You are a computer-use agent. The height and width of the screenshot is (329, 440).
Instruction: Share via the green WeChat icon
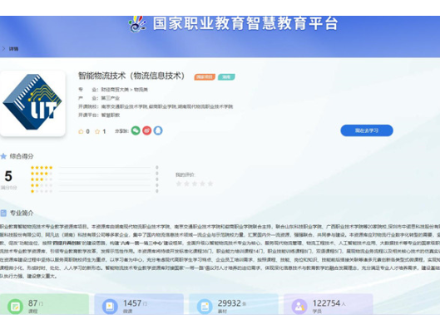pyautogui.click(x=136, y=130)
